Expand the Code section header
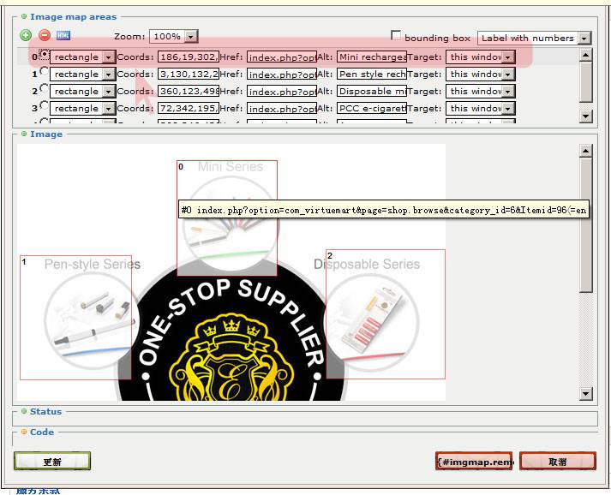The image size is (611, 495). 38,432
